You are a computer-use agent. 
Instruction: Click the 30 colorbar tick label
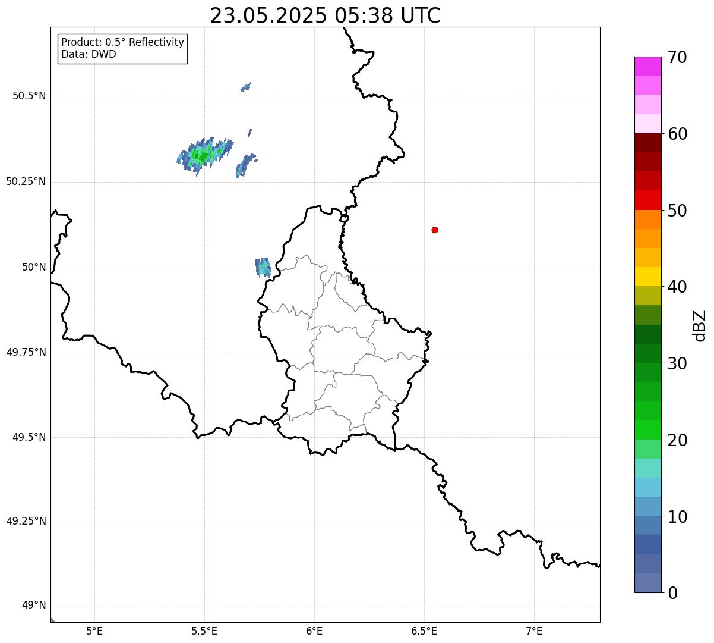(677, 363)
